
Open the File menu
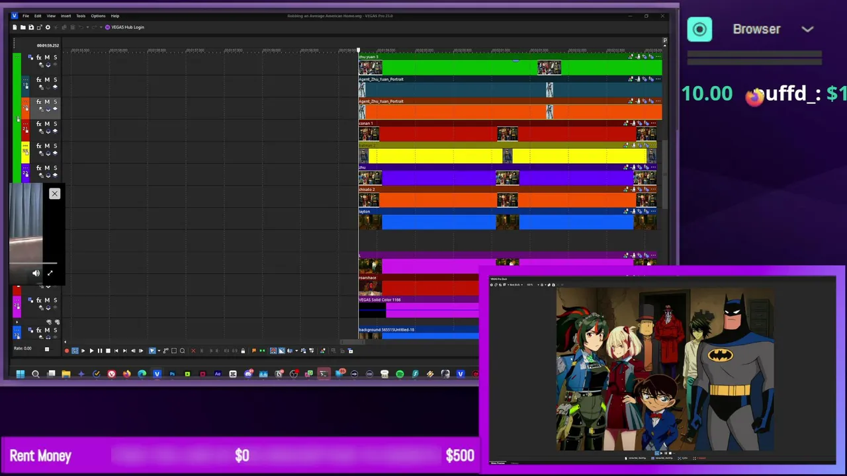coord(26,16)
